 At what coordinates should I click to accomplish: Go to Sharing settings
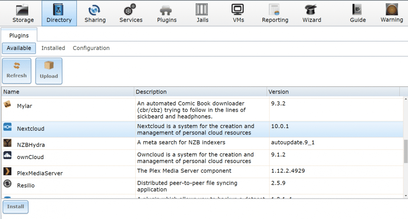pos(95,14)
